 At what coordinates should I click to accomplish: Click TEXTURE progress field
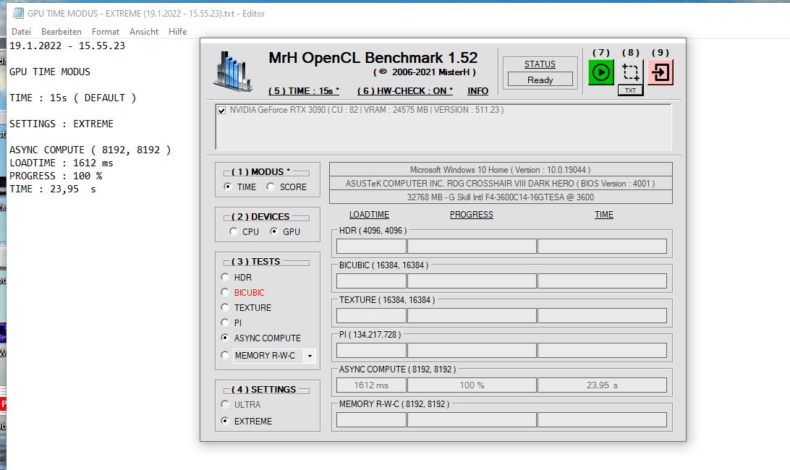[472, 316]
